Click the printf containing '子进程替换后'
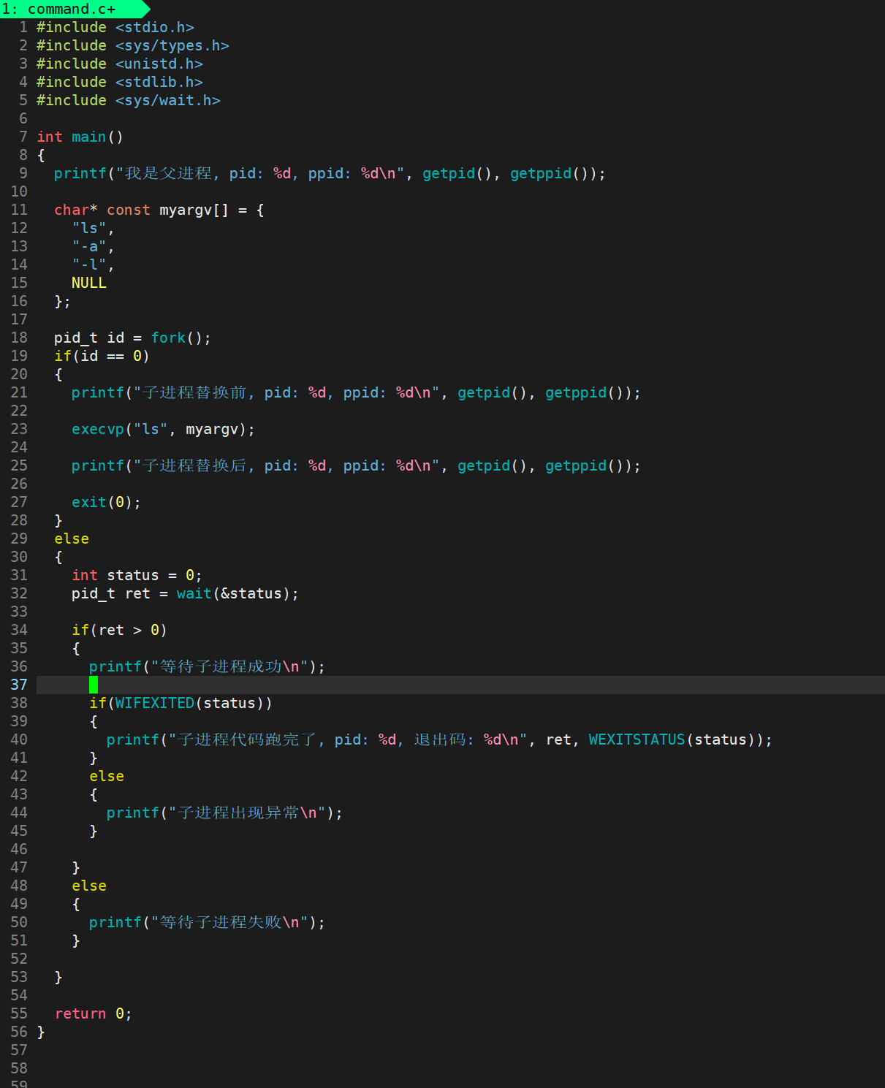Image resolution: width=885 pixels, height=1088 pixels. [356, 465]
